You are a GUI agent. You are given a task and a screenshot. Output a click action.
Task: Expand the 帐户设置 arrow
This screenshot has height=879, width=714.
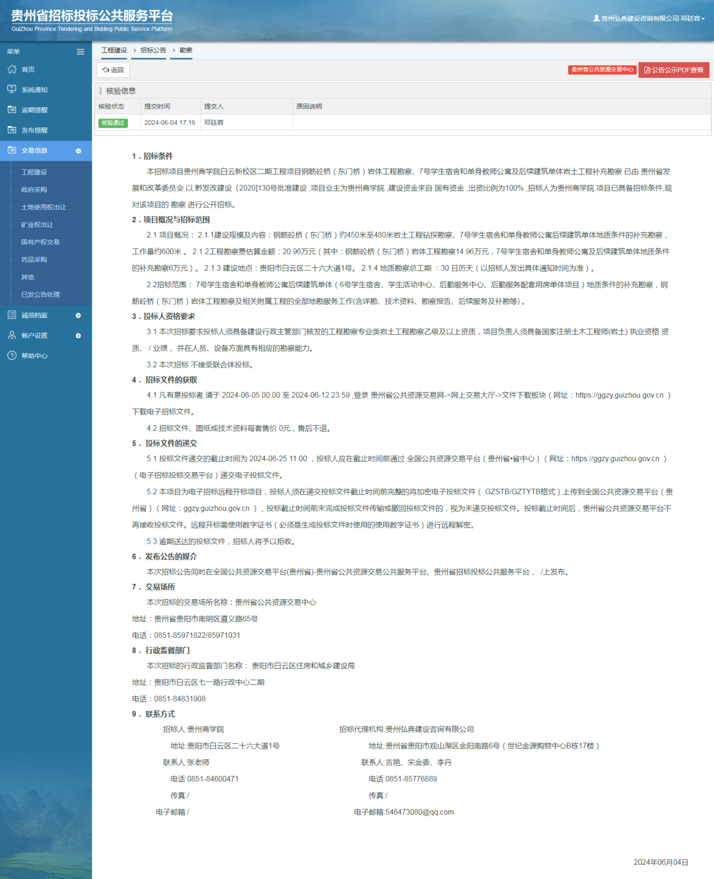coord(78,336)
